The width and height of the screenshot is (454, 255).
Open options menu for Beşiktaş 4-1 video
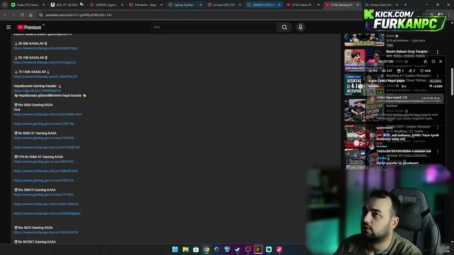(437, 76)
